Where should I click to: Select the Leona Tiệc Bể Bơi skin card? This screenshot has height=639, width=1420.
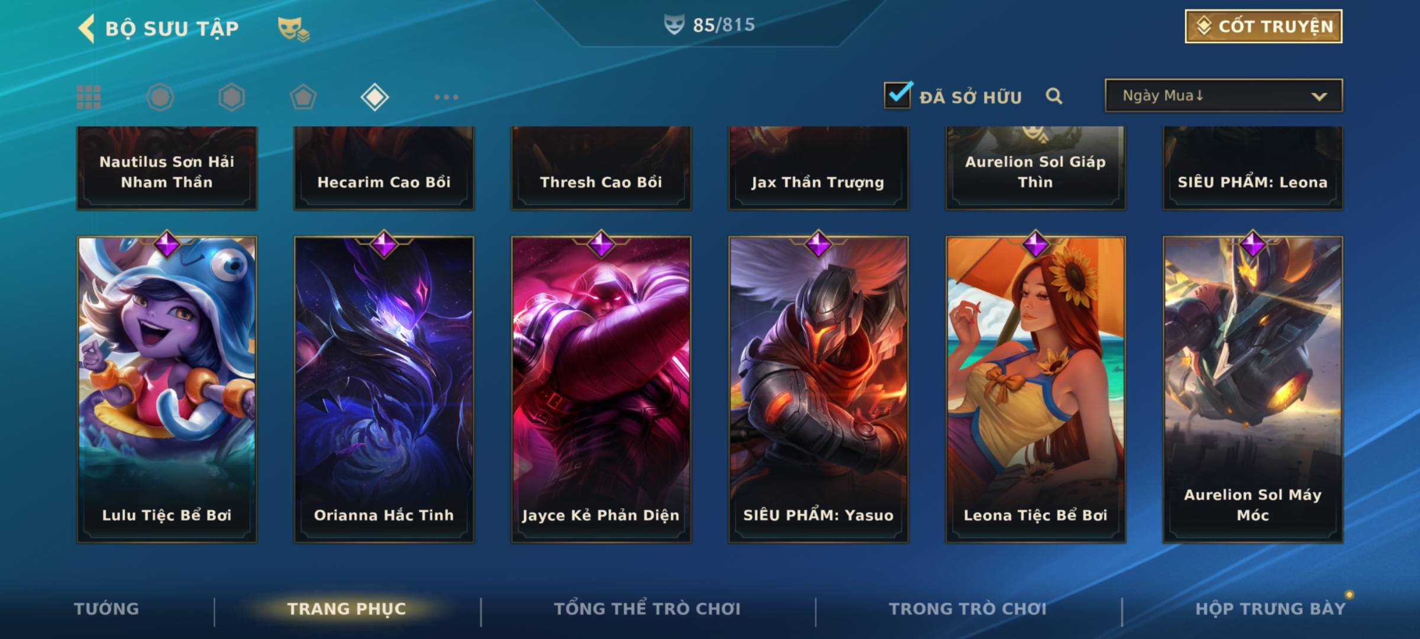click(1035, 389)
